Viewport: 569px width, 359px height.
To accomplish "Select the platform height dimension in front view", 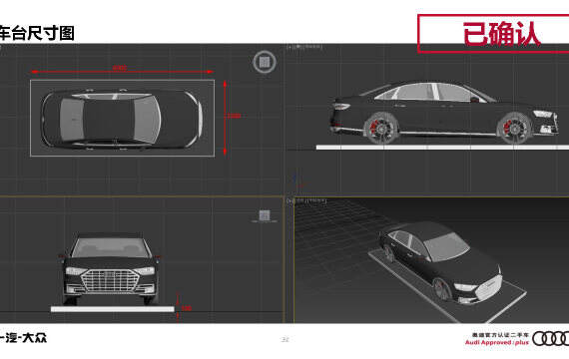I will (x=186, y=308).
